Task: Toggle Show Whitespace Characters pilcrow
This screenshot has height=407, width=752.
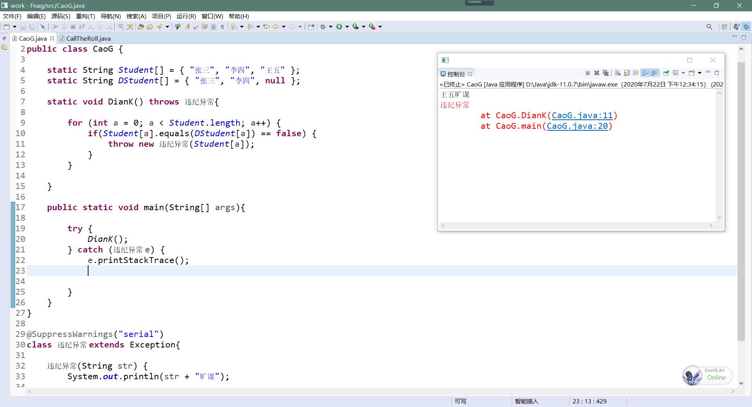Action: point(222,27)
